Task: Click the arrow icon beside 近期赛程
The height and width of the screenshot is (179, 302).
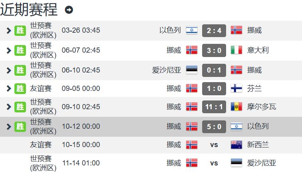Action: [69, 10]
